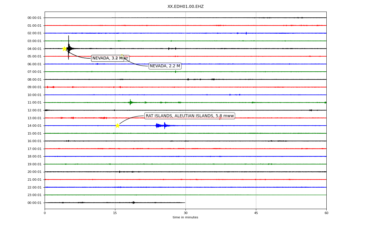The height and width of the screenshot is (232, 371).
Task: Click the RAT ISLANDS, ALEUTIAN ISLANDS label
Action: click(190, 116)
